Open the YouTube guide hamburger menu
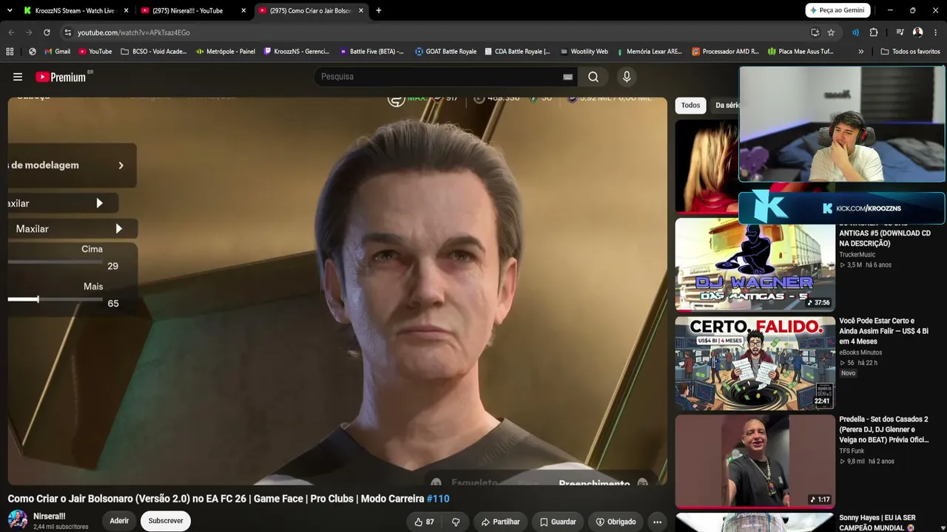This screenshot has width=947, height=532. [x=18, y=77]
